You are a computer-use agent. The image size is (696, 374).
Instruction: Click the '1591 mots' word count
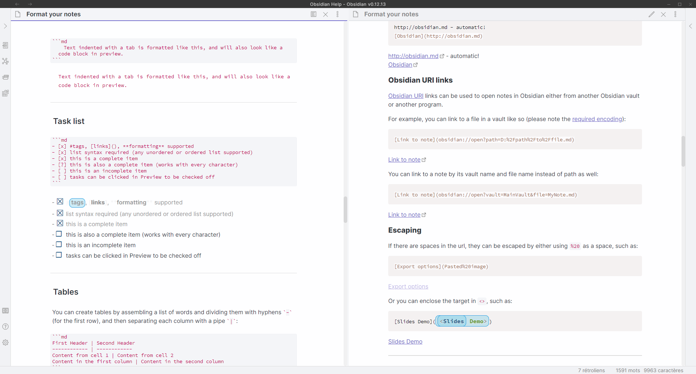(x=628, y=370)
